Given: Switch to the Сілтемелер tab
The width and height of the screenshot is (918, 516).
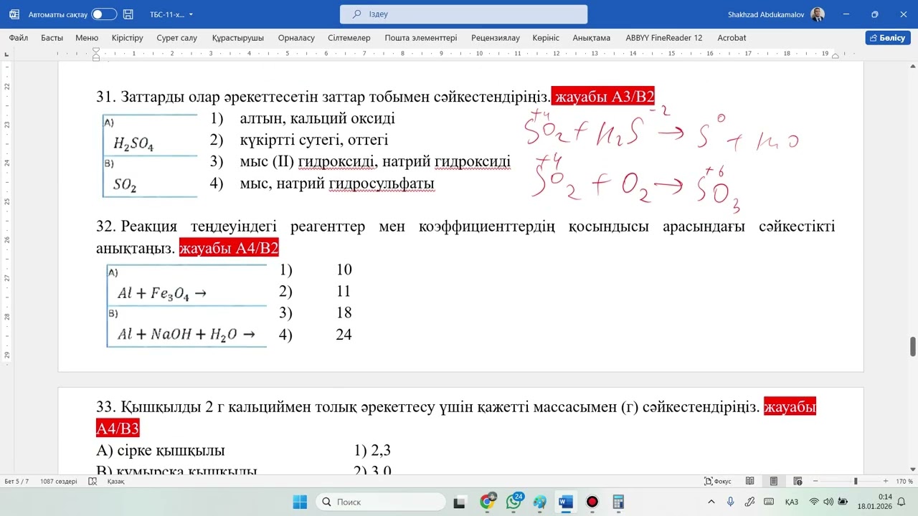Looking at the screenshot, I should (x=349, y=38).
